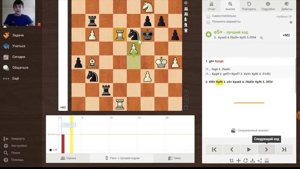The image size is (300, 169).
Task: Click magnifier next to the best line
Action: pos(262,38)
